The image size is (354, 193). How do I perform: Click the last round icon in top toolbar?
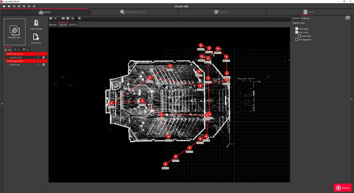pyautogui.click(x=34, y=6)
